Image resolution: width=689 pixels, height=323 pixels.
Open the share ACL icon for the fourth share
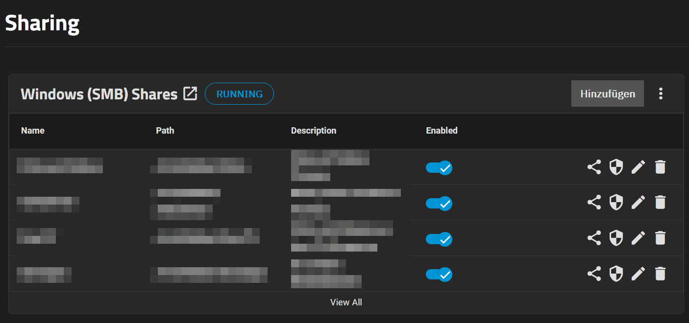point(594,274)
